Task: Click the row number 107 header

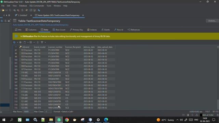Action: click(x=16, y=82)
